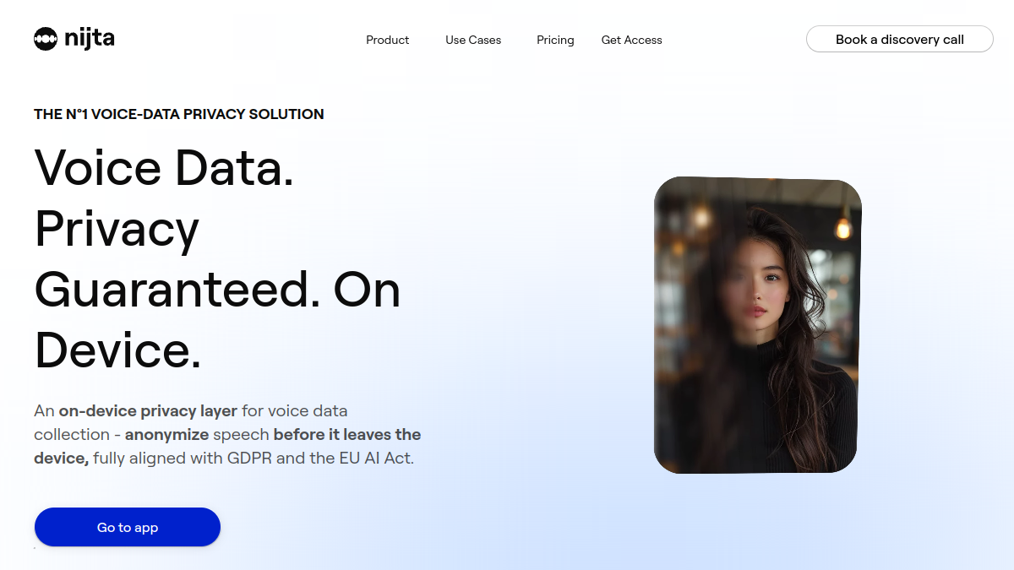Launch the app via Go to app button

coord(128,527)
